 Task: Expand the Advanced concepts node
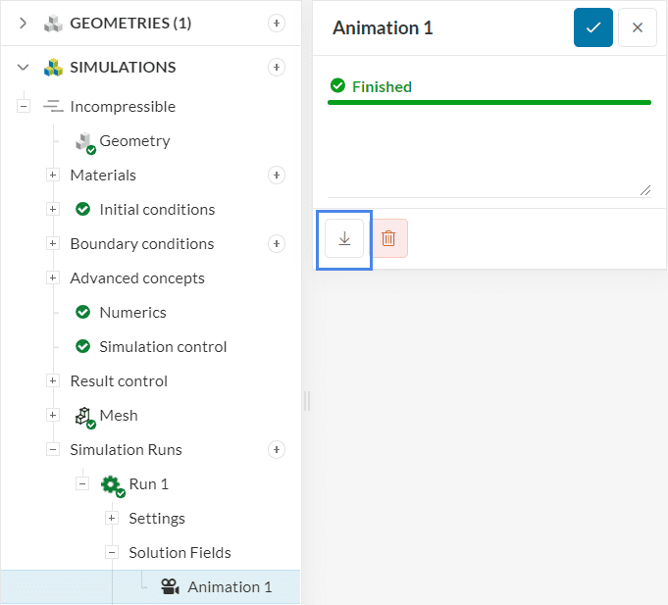(x=53, y=278)
